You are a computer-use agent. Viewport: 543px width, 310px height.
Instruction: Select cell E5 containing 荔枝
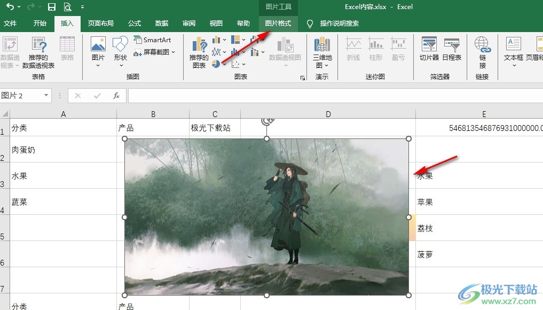coord(479,228)
